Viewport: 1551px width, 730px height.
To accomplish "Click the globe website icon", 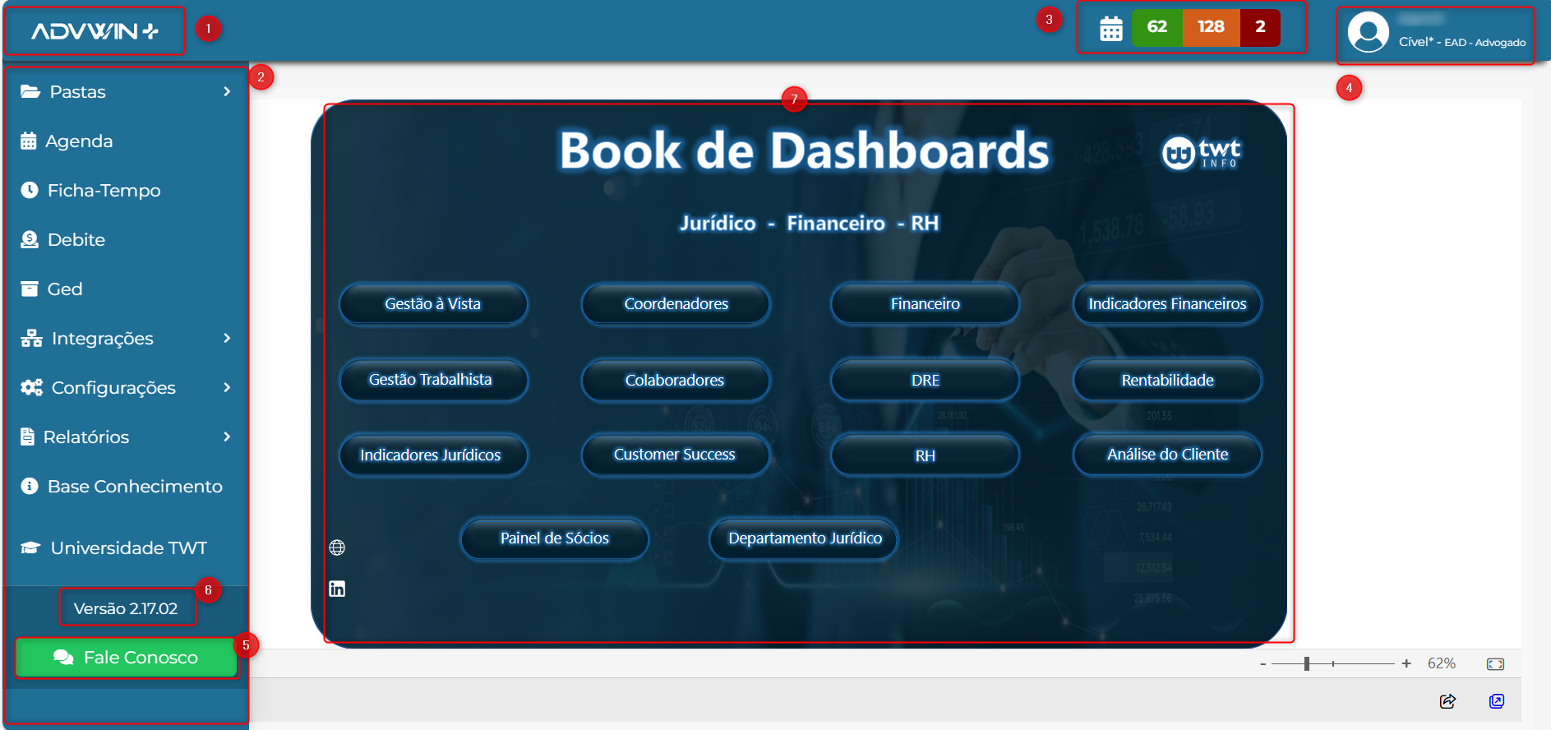I will click(x=337, y=547).
